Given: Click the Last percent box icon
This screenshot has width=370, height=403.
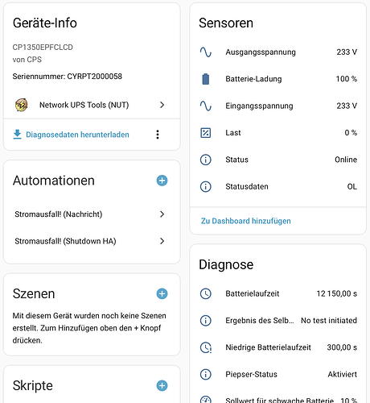Looking at the screenshot, I should [206, 133].
